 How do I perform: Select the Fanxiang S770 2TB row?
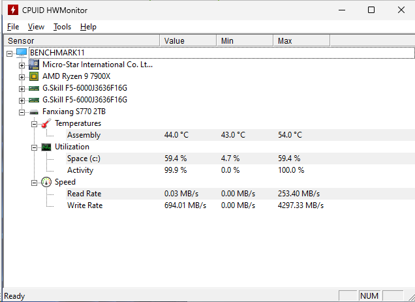coord(74,112)
